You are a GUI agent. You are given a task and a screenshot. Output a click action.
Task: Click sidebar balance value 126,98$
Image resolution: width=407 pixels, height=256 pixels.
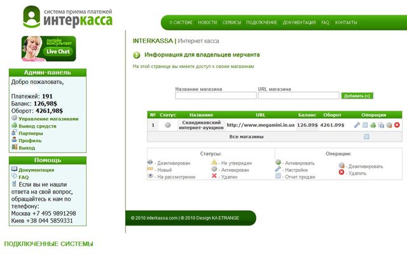pos(45,104)
